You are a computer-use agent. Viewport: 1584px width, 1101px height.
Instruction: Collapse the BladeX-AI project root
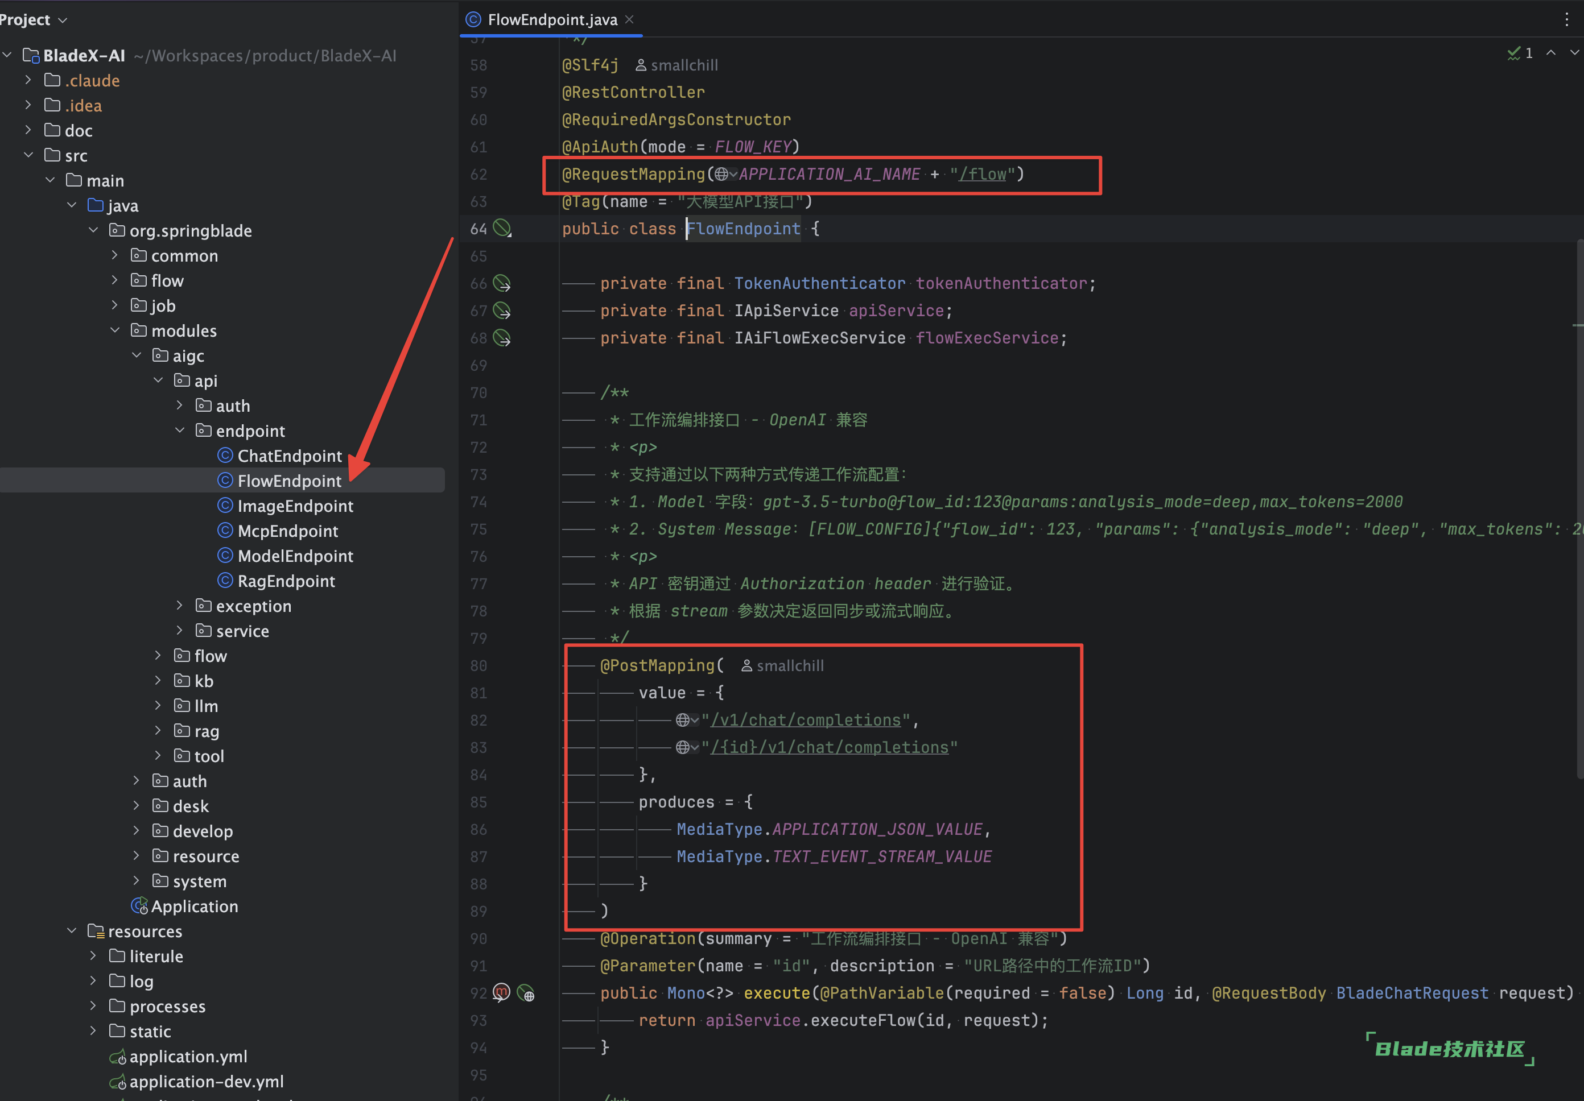coord(7,55)
